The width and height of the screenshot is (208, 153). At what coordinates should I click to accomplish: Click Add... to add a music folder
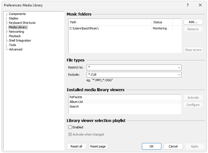(x=193, y=22)
